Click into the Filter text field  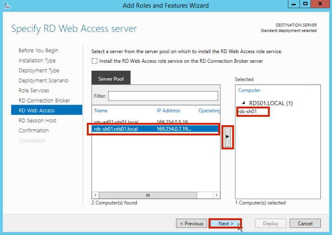163,96
